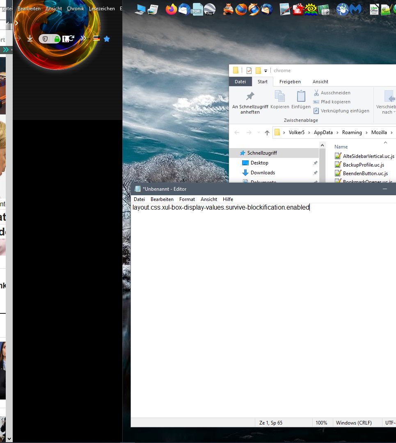Click the Pin to Schnellzugriff pushpin icon
This screenshot has height=443, width=396.
pyautogui.click(x=250, y=97)
